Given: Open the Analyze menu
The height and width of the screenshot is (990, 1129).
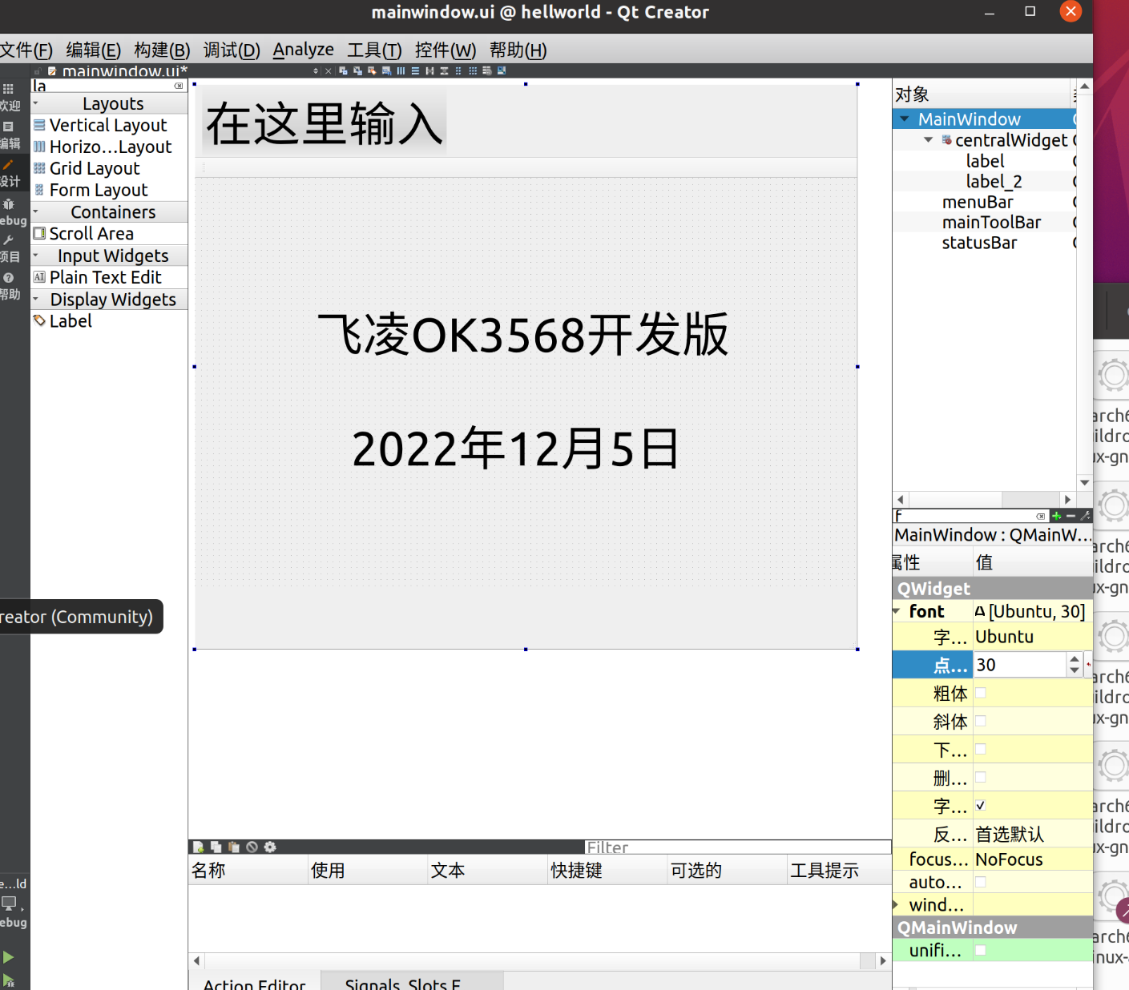Looking at the screenshot, I should click(x=303, y=50).
